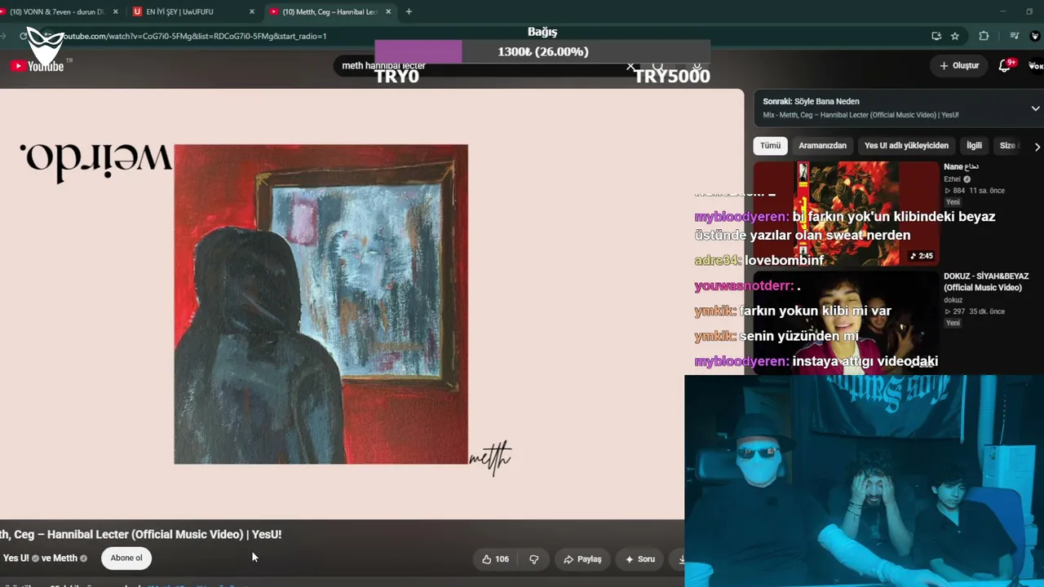Open the Yes U! channel link

click(16, 558)
